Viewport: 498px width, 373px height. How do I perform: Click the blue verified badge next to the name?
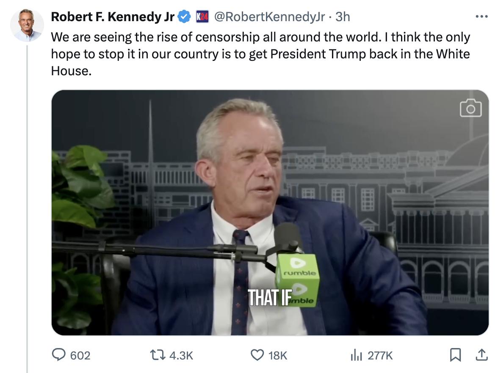click(x=183, y=15)
